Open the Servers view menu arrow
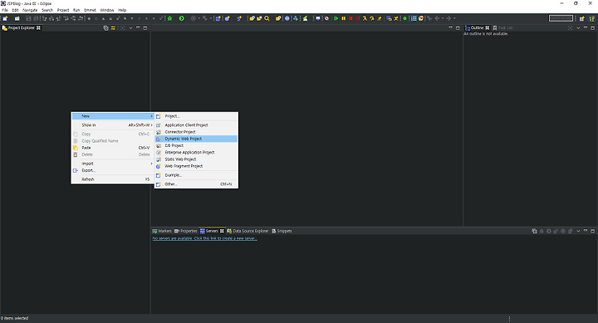 (578, 231)
